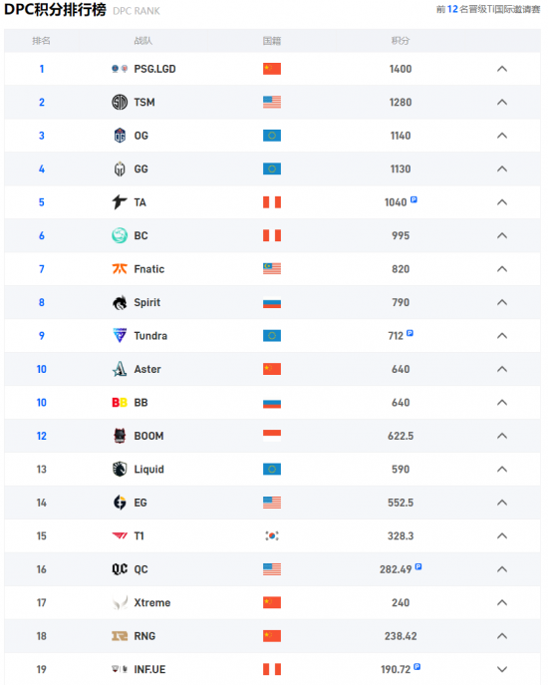Viewport: 548px width, 685px height.
Task: Click the Tundra team logo icon
Action: [x=120, y=335]
